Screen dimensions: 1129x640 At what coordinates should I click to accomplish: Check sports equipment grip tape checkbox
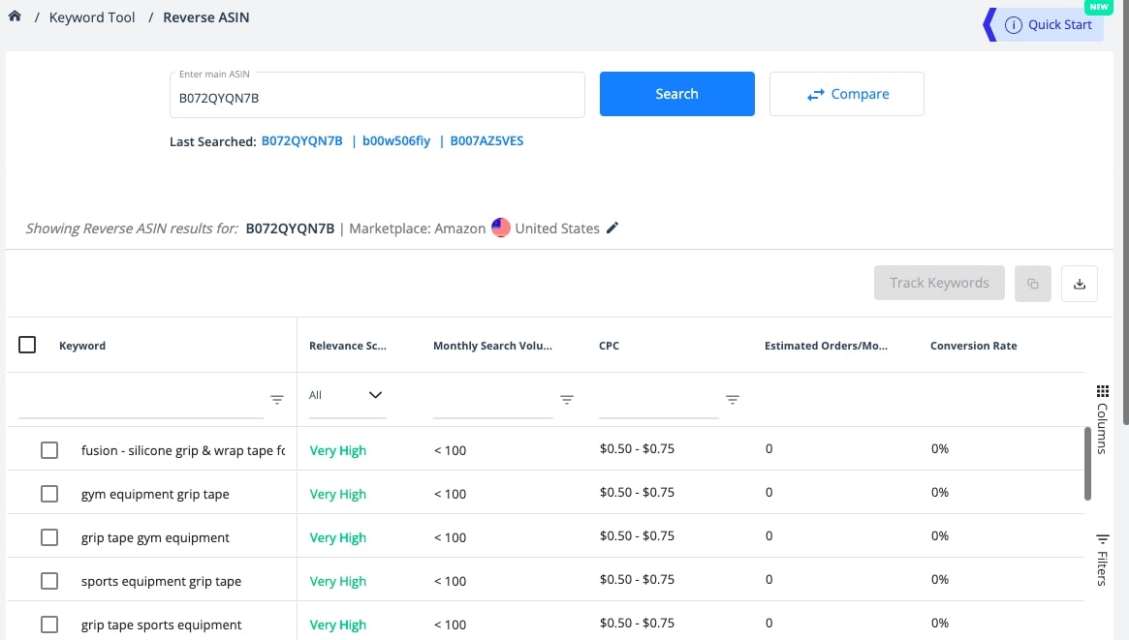(x=49, y=581)
